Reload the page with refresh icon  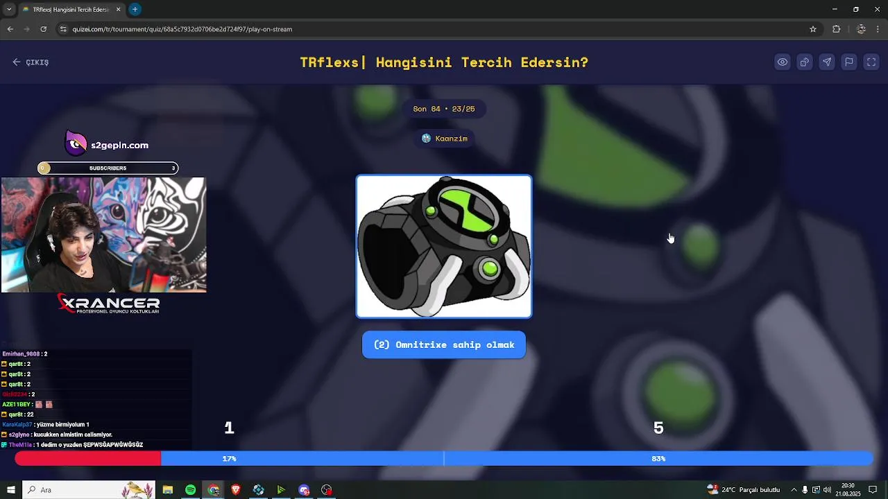(x=43, y=29)
